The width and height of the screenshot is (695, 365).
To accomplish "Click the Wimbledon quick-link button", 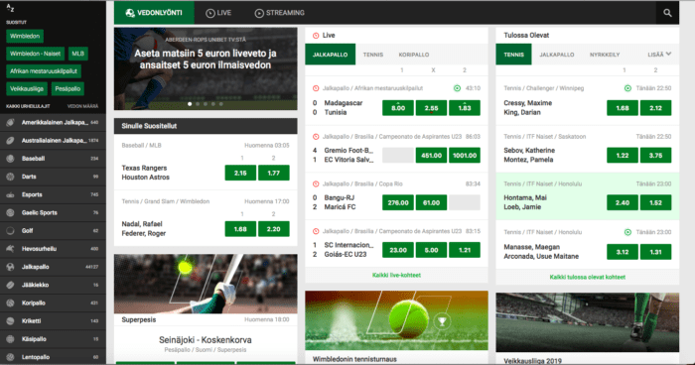I will click(x=25, y=36).
